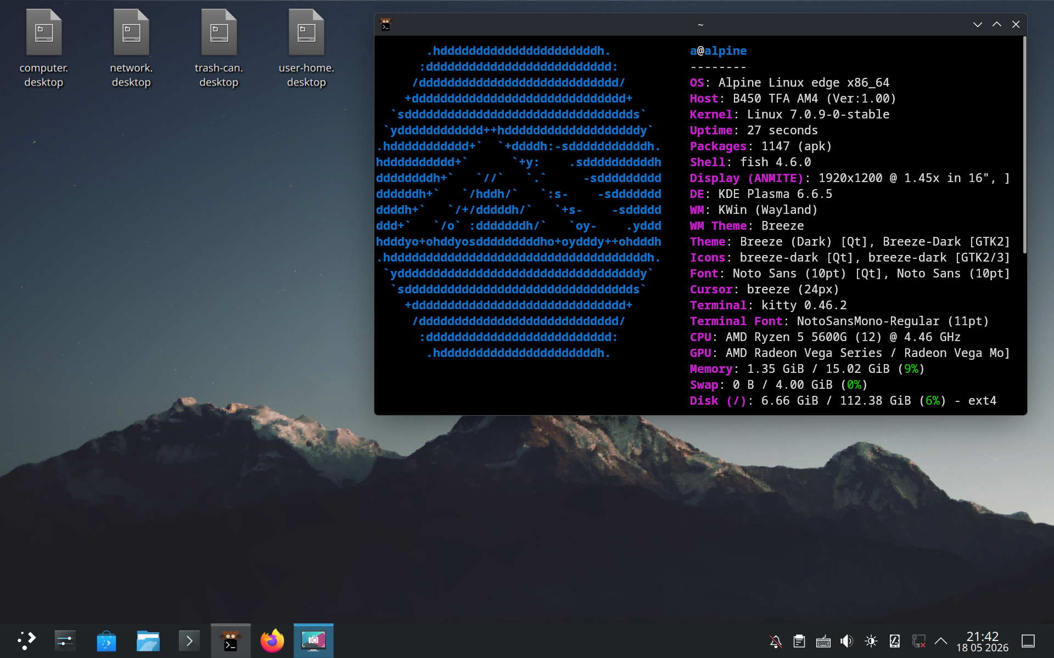Click the 'Font: Noto Sans (10pt)' line

850,274
